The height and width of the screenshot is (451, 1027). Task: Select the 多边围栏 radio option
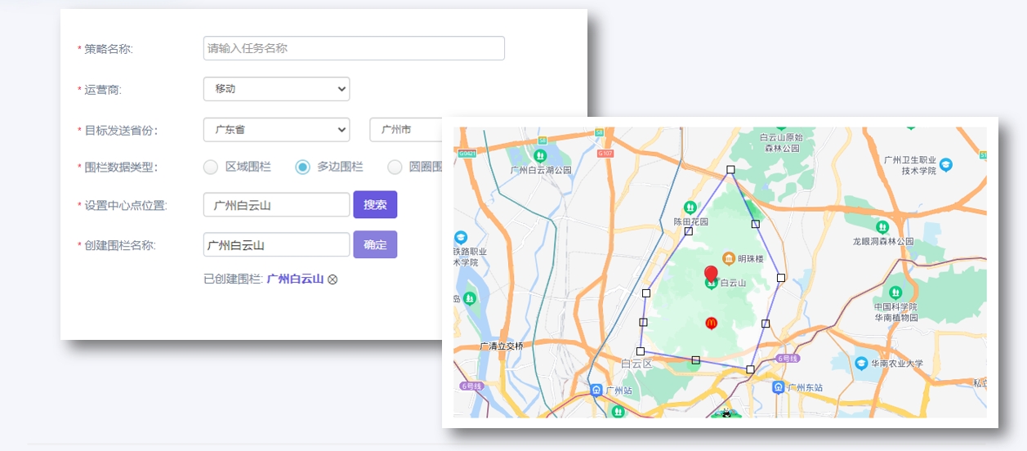[303, 167]
